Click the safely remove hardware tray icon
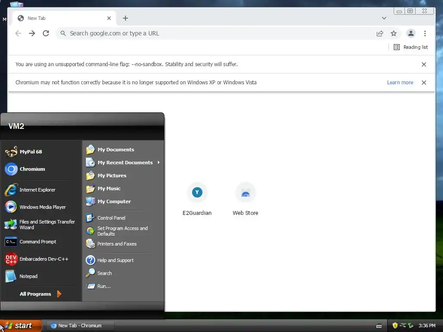The image size is (443, 332). click(410, 326)
